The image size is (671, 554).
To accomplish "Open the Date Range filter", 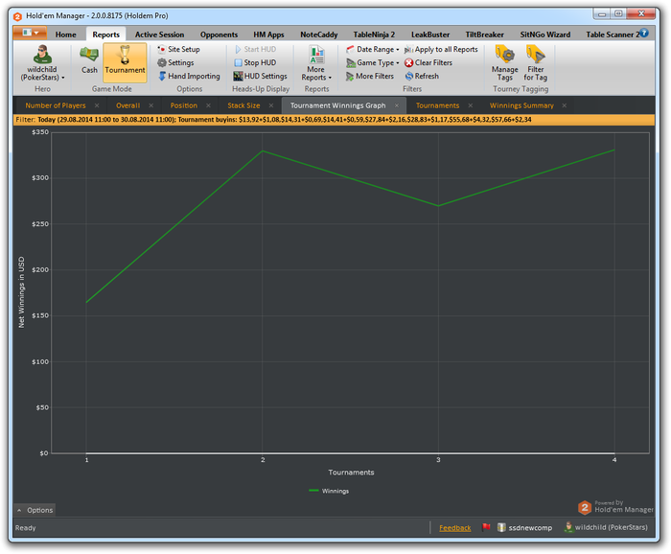I will click(372, 49).
